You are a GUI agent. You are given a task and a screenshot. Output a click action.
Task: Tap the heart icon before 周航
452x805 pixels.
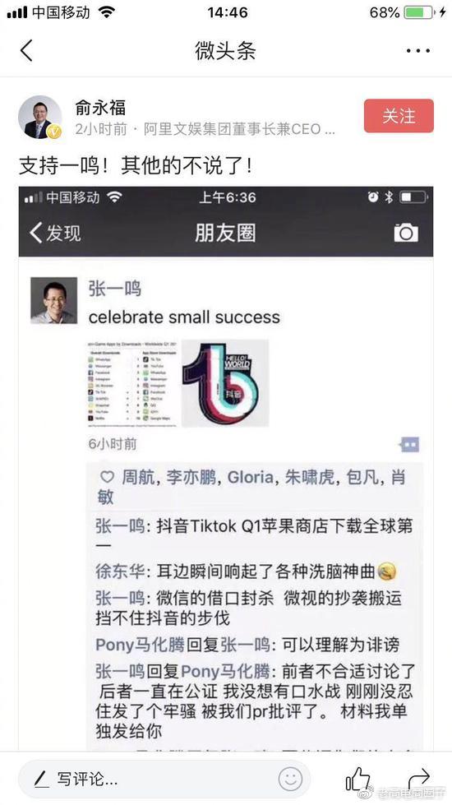107,478
